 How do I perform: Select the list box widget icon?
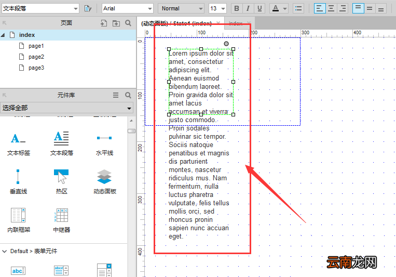(104, 270)
